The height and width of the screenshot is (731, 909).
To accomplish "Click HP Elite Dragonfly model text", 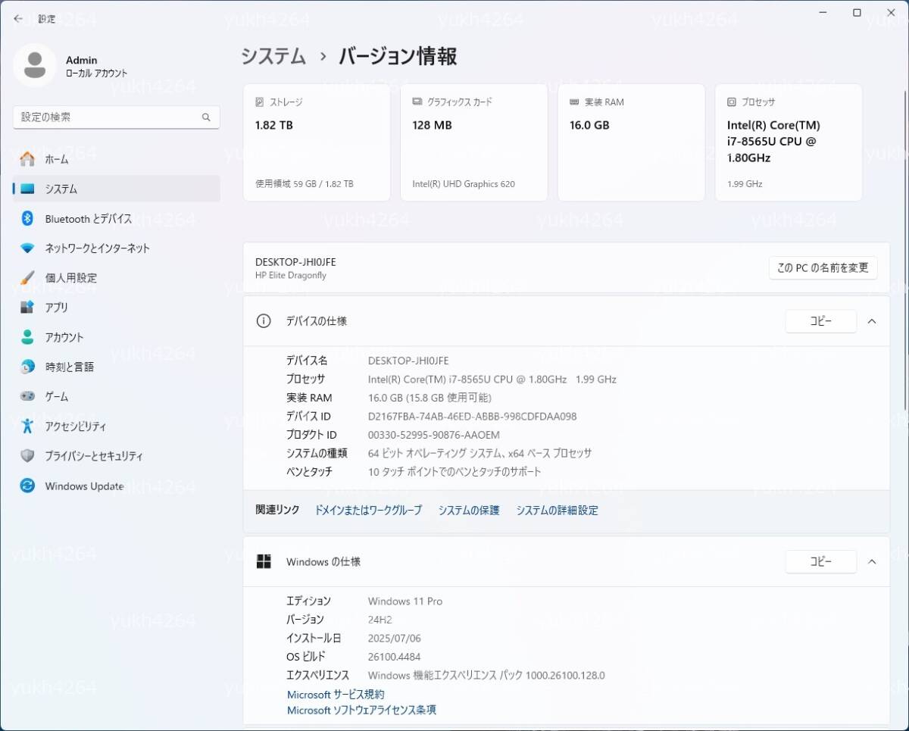I will [x=291, y=276].
